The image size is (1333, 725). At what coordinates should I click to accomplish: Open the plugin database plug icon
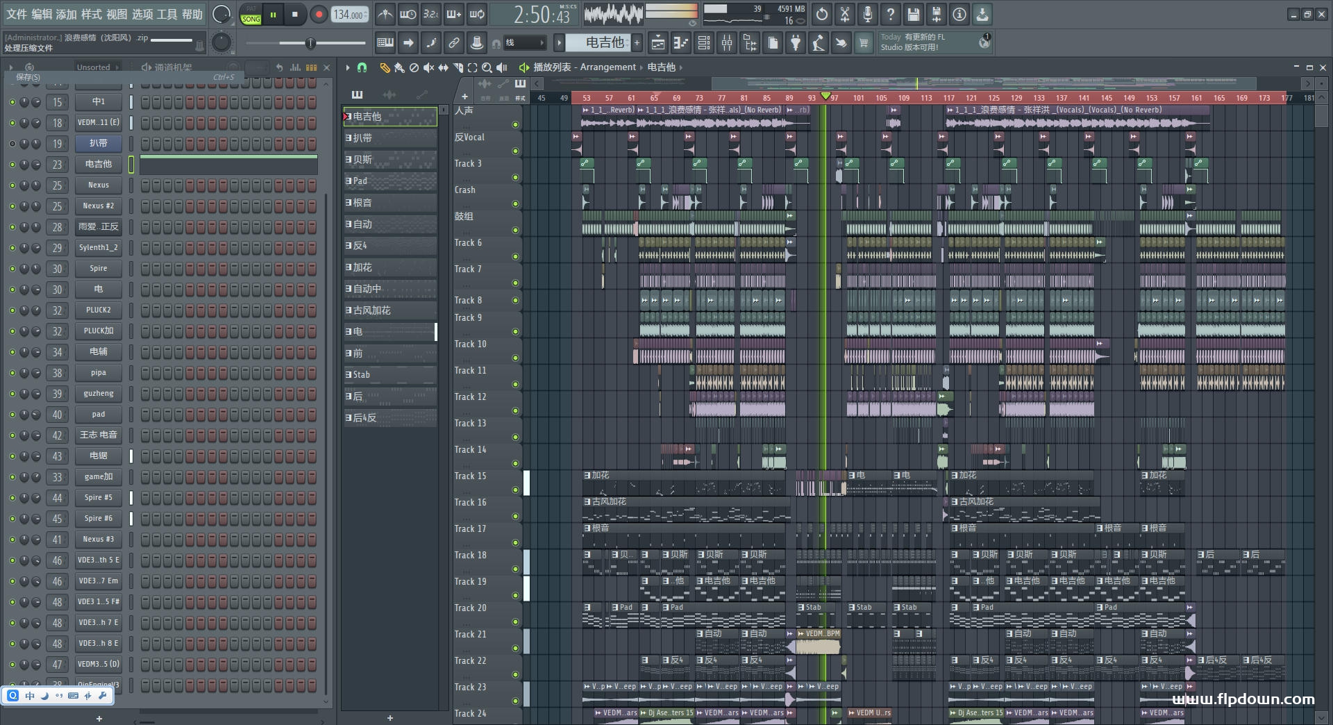(796, 44)
